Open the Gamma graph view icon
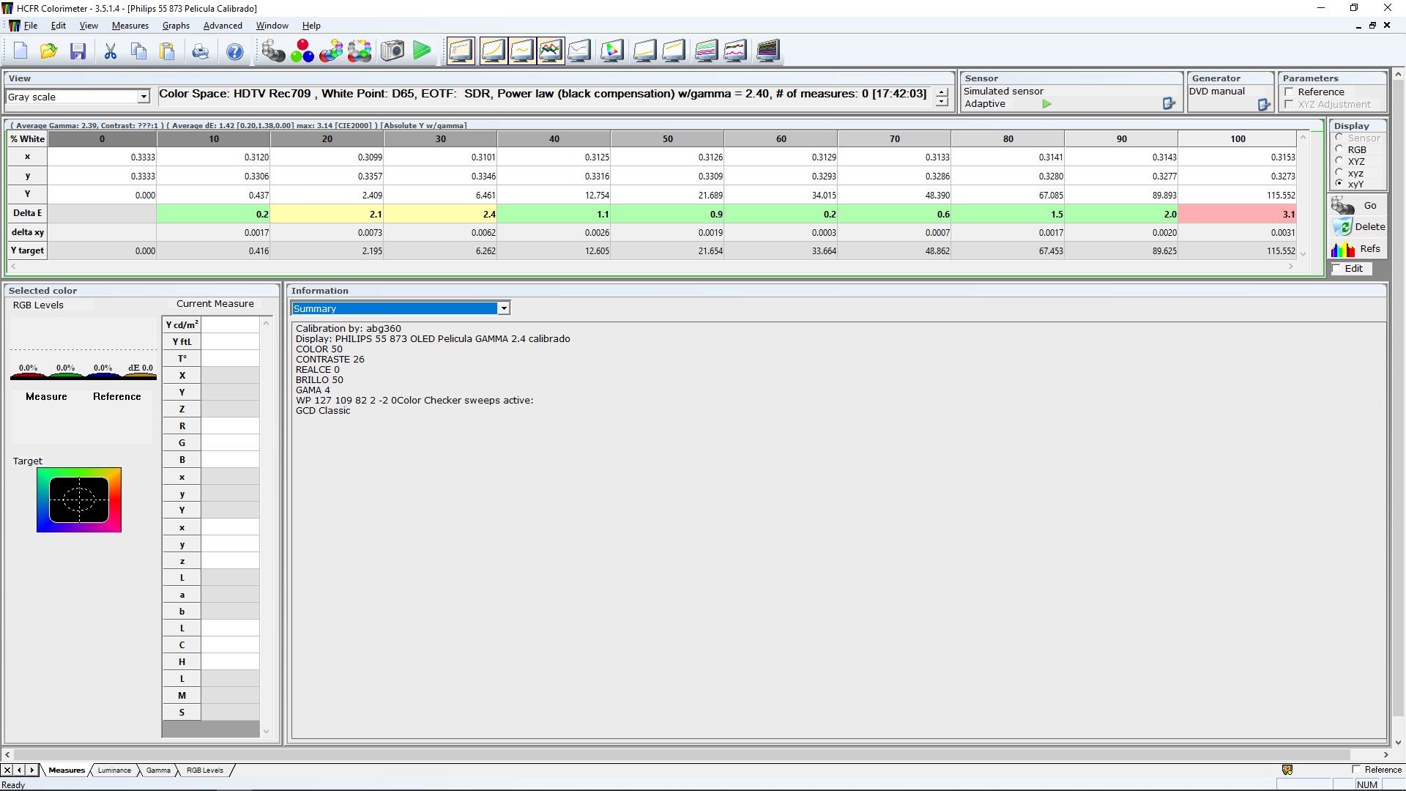1406x791 pixels. pyautogui.click(x=522, y=51)
